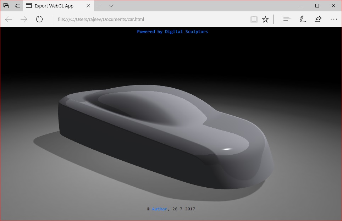Open Reading view book icon
The width and height of the screenshot is (342, 221).
pyautogui.click(x=254, y=20)
